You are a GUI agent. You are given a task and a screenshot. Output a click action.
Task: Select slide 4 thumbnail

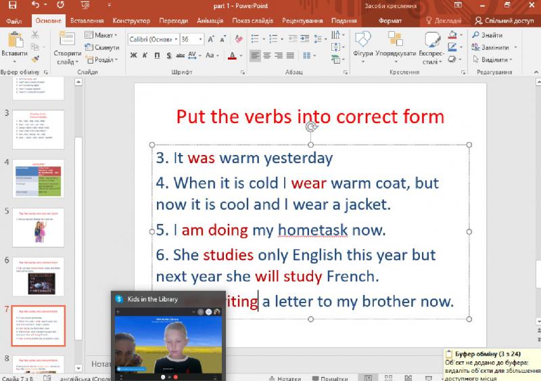point(39,178)
